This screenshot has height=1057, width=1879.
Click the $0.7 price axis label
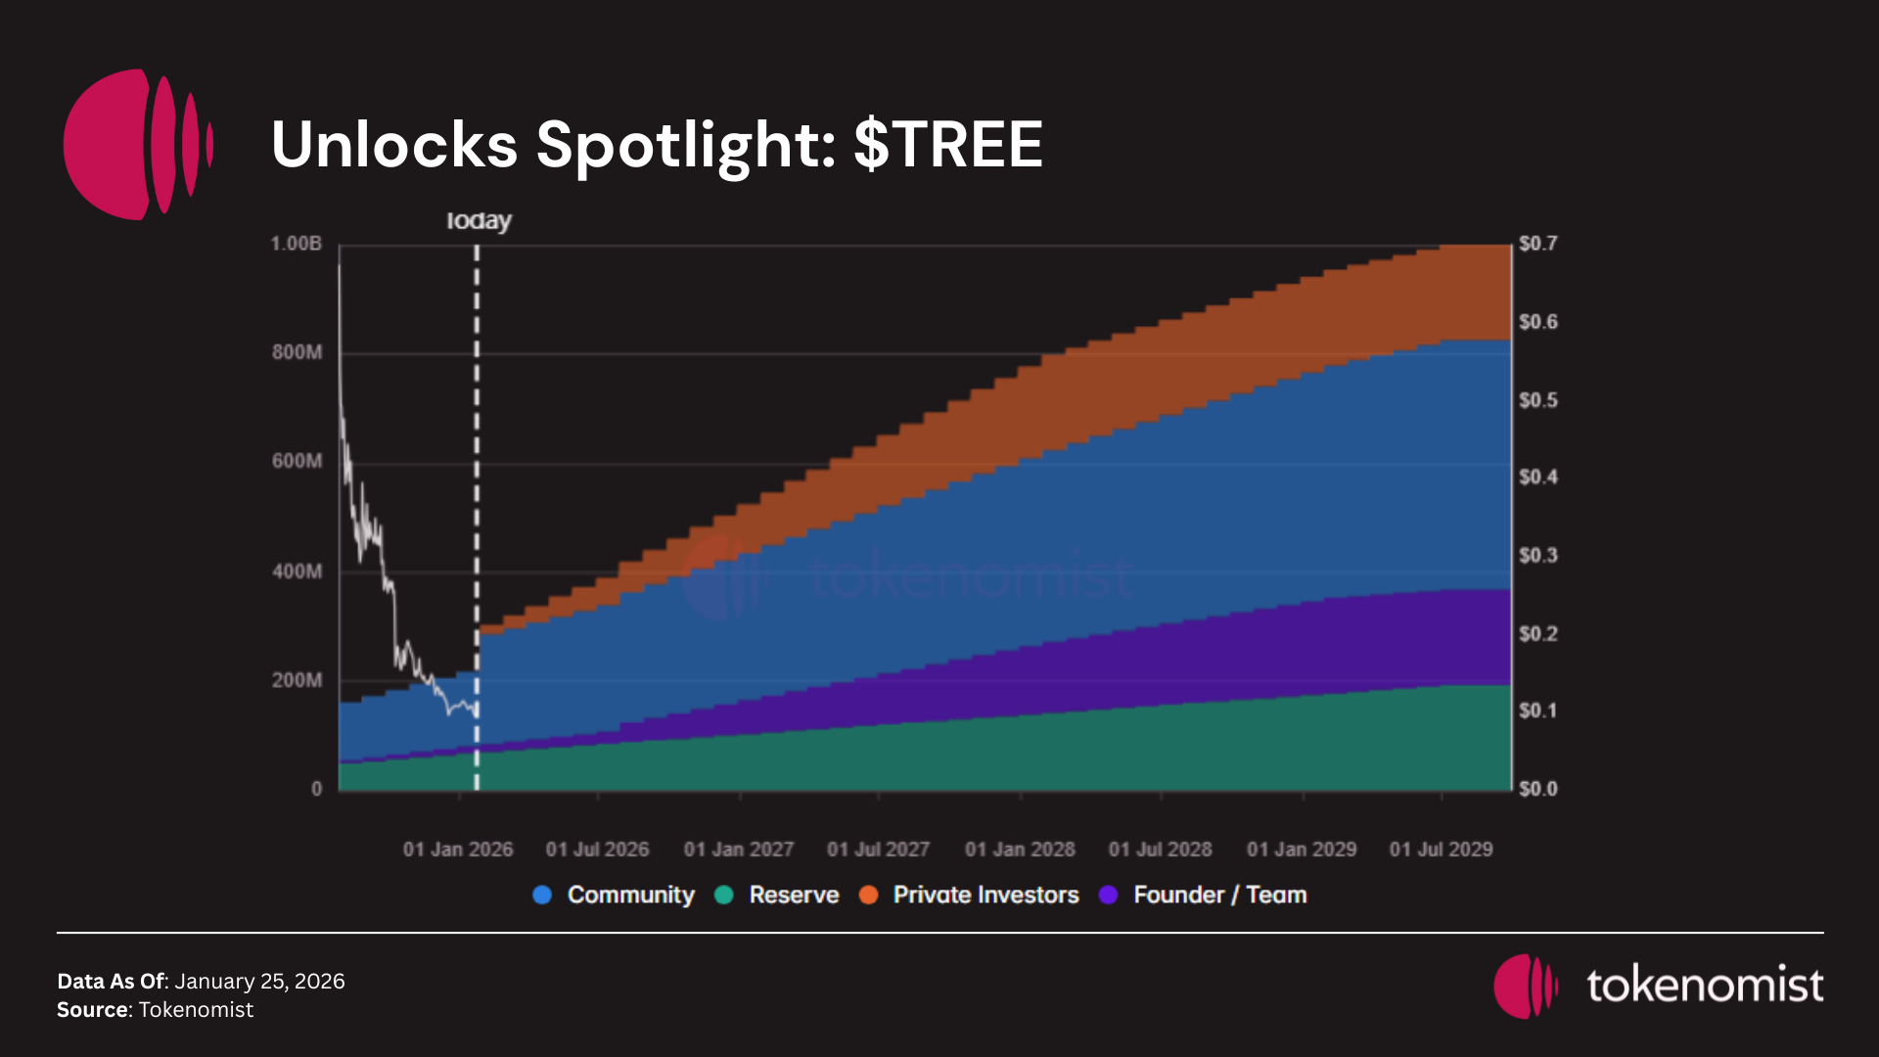click(1537, 244)
